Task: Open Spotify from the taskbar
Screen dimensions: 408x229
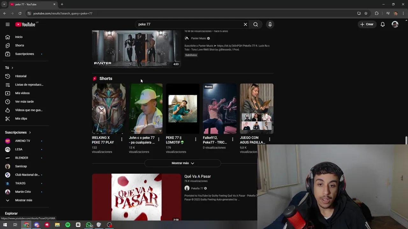Action: point(68,225)
